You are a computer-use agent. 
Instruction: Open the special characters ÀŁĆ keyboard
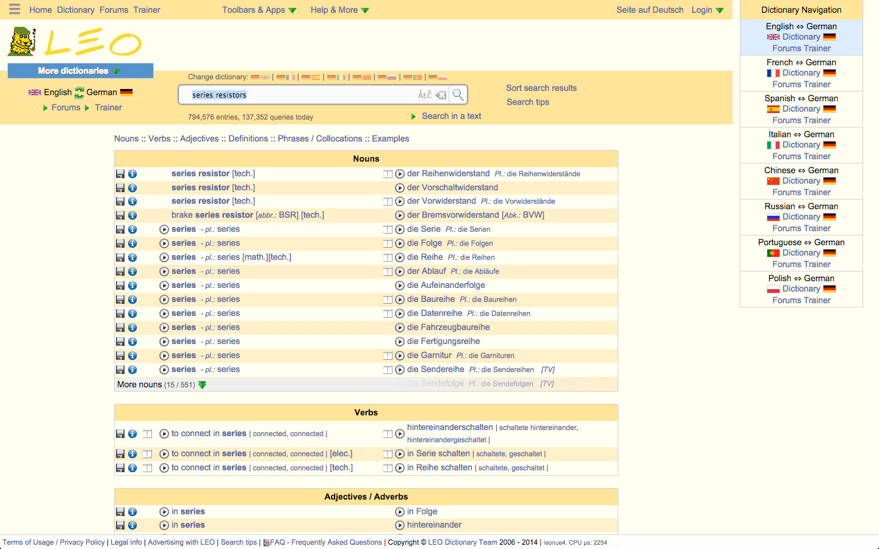pyautogui.click(x=425, y=95)
